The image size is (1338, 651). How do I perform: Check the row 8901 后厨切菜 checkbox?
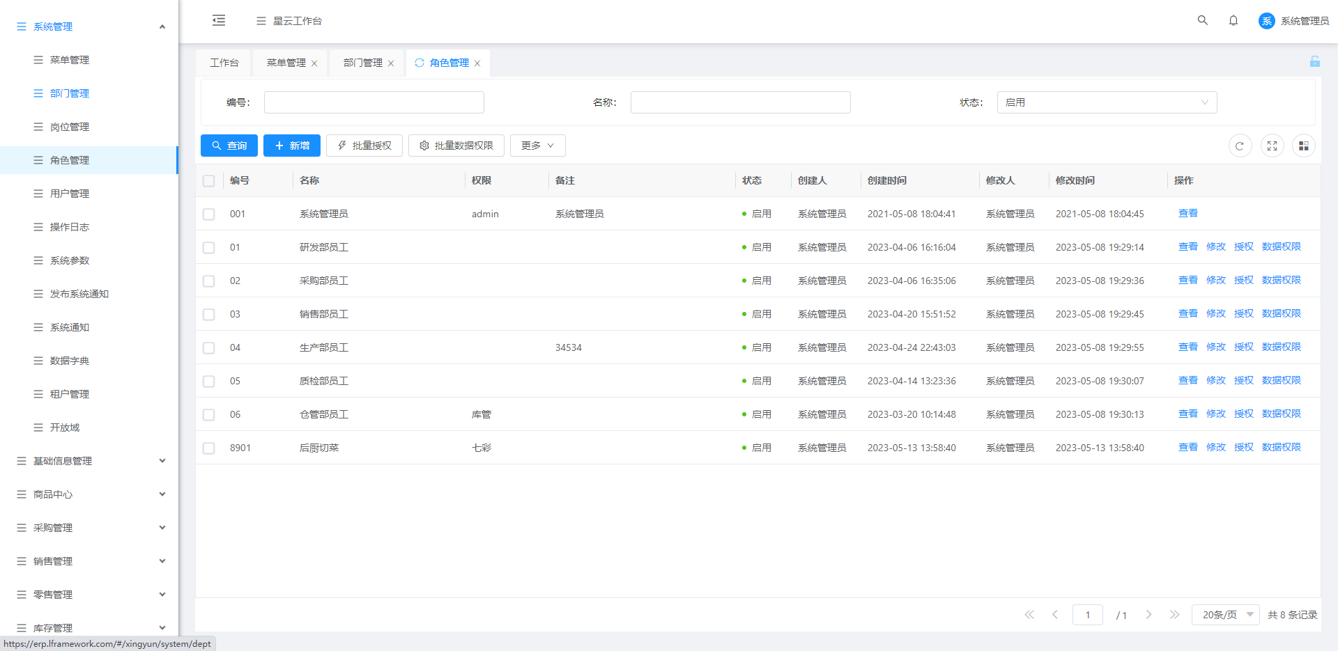(x=208, y=448)
